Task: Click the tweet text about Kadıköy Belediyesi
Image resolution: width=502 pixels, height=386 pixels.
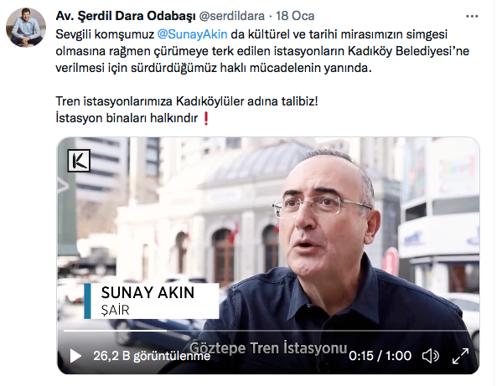Action: [262, 51]
